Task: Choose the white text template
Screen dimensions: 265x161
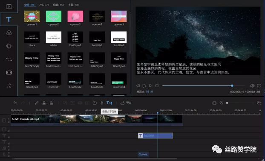Action: click(54, 37)
